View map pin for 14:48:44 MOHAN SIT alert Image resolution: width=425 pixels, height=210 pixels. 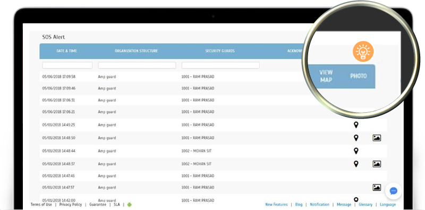click(356, 151)
